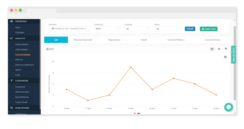Open Campaigns in the sidebar
This screenshot has width=244, height=129.
(20, 32)
